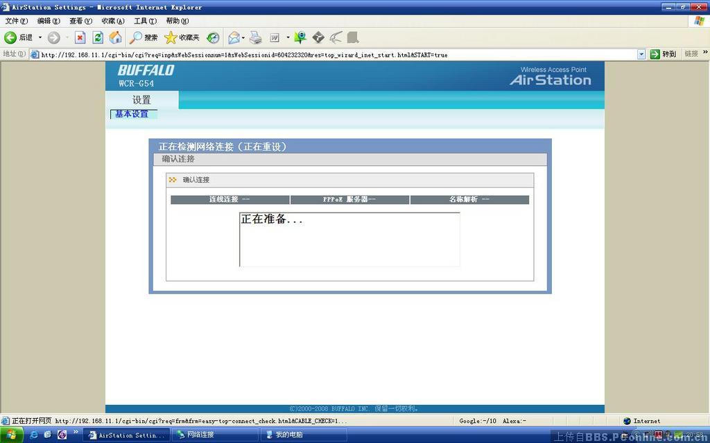Open the Search (搜索) pane
The image size is (710, 443).
pyautogui.click(x=144, y=37)
